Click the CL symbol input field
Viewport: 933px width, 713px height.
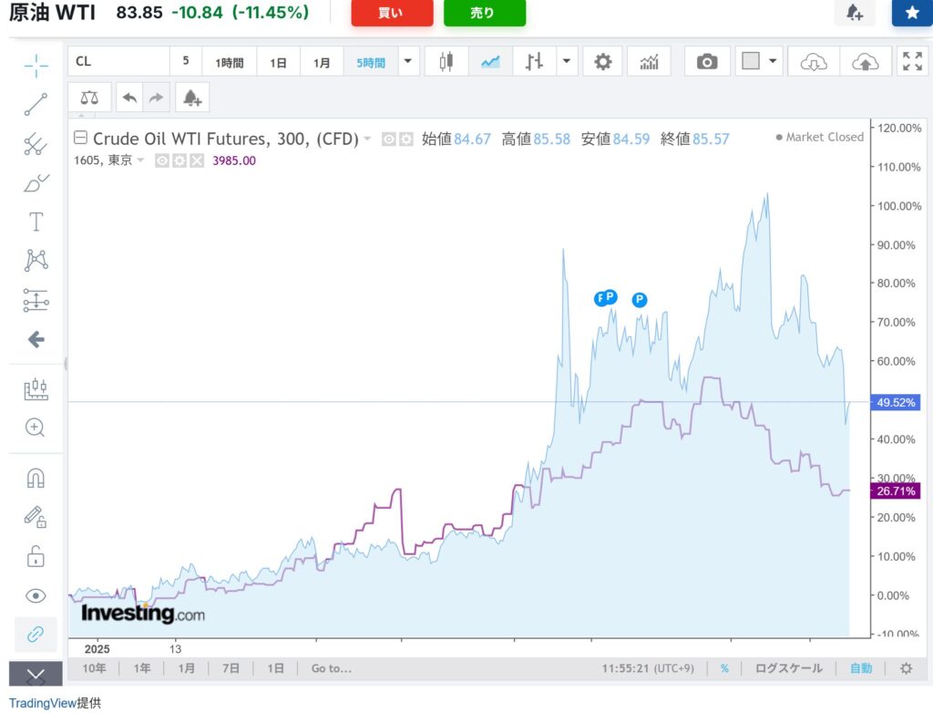[118, 62]
